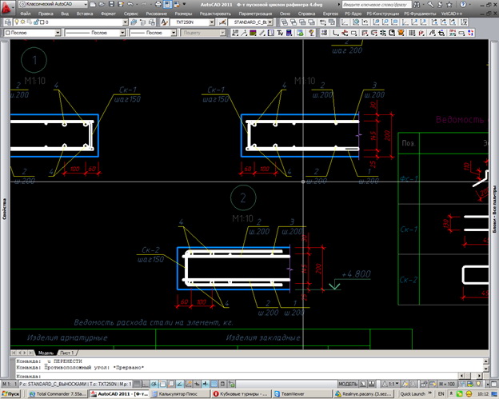Click the Пуск start button
Image resolution: width=499 pixels, height=399 pixels.
pos(11,393)
